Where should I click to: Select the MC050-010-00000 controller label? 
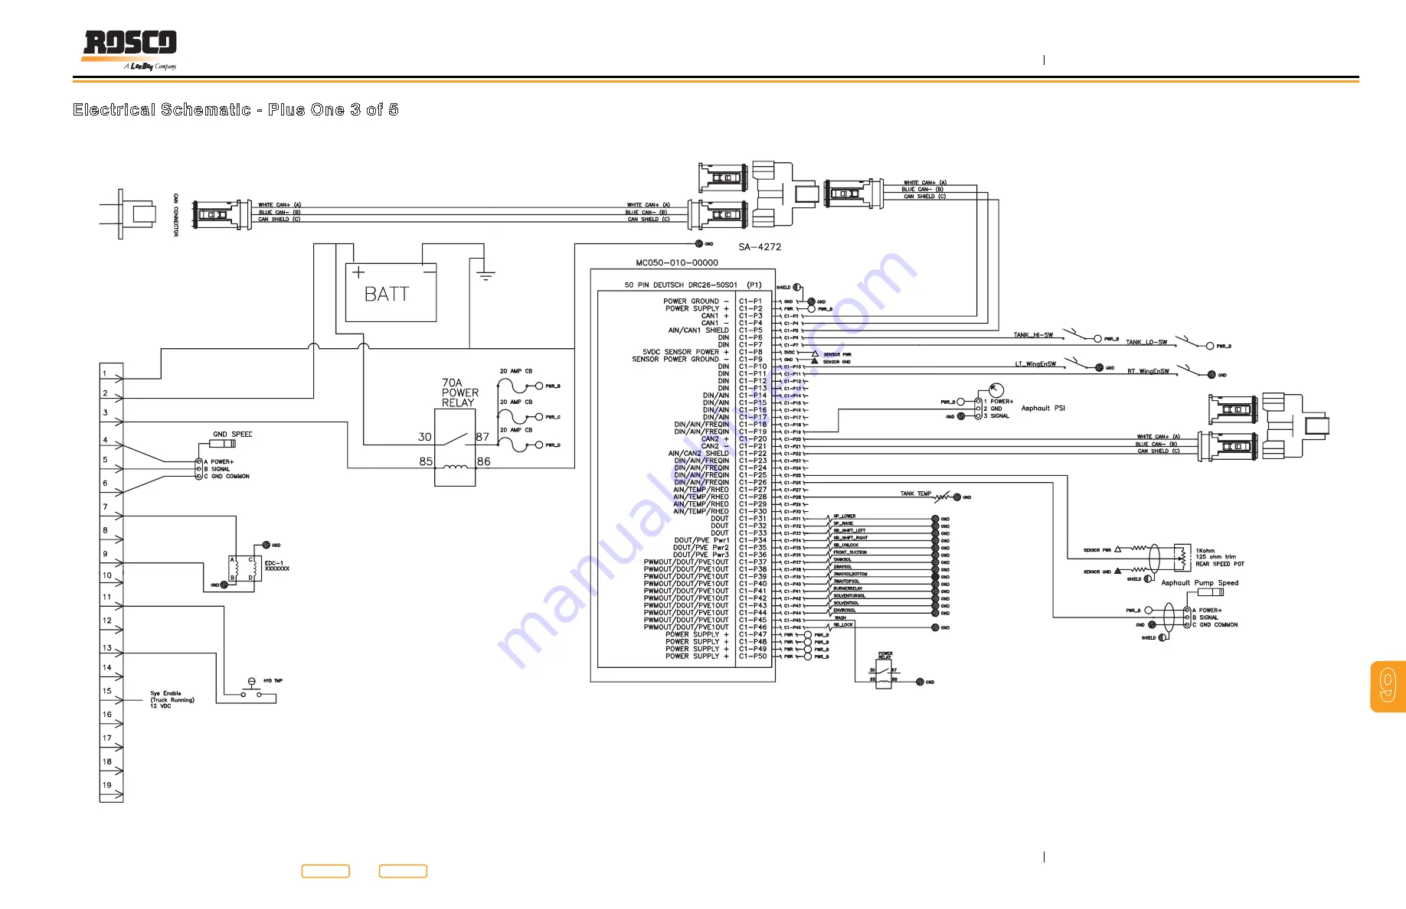[677, 262]
